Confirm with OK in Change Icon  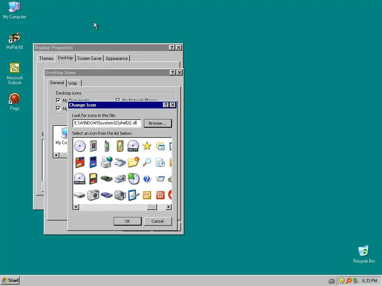point(128,221)
